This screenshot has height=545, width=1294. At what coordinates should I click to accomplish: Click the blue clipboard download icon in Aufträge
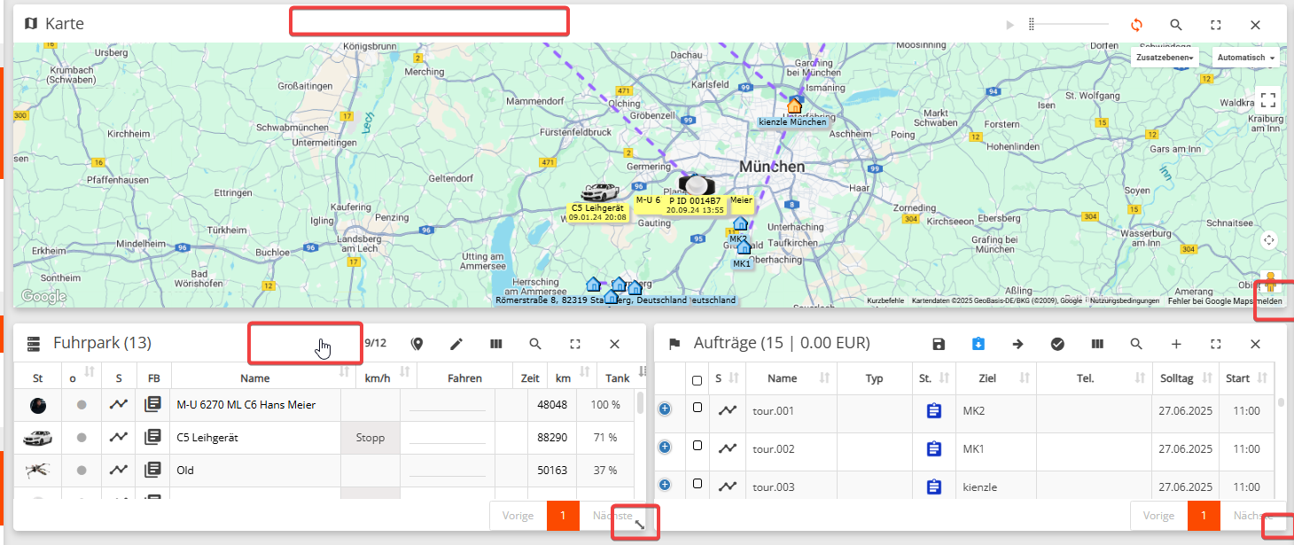click(x=978, y=344)
